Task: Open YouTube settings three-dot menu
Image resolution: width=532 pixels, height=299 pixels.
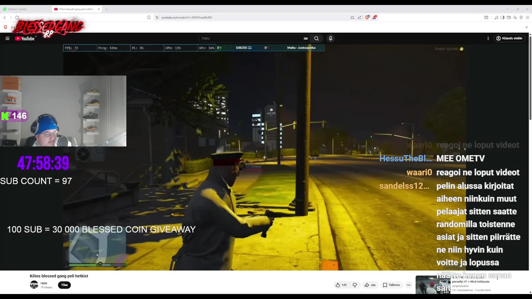Action: (488, 38)
